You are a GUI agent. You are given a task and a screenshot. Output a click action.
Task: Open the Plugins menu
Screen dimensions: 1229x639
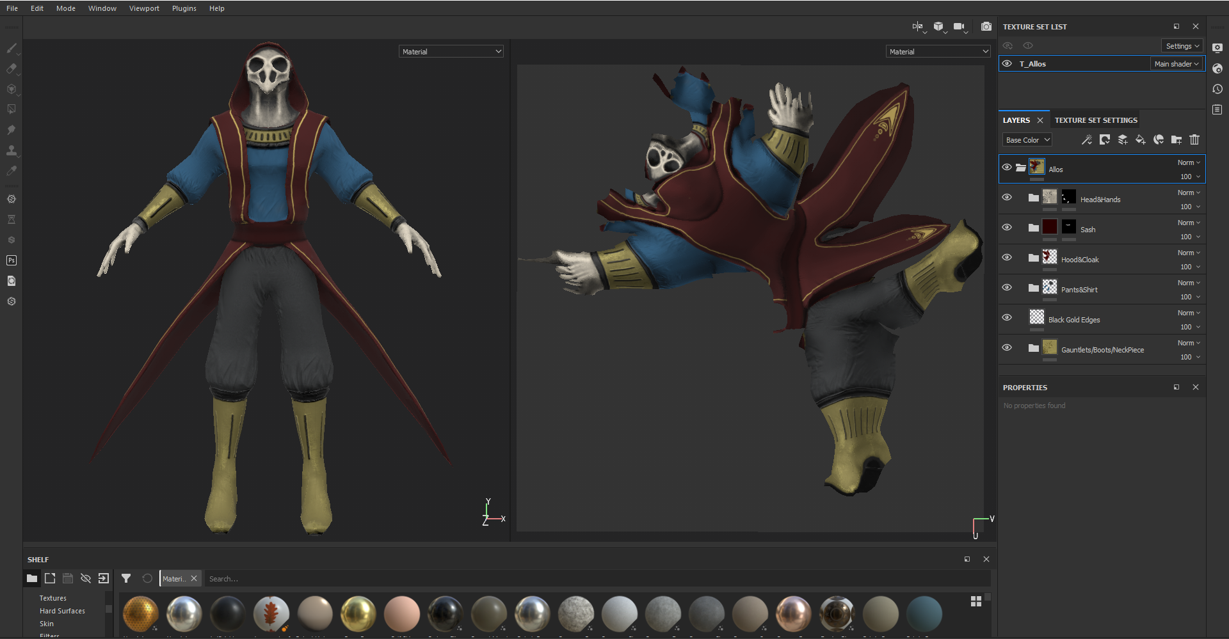pos(184,8)
